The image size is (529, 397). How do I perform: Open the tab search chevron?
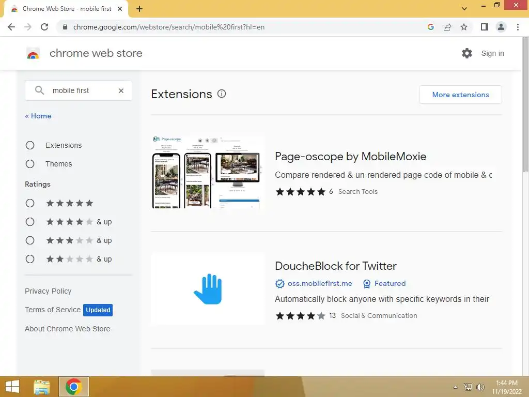pyautogui.click(x=464, y=9)
